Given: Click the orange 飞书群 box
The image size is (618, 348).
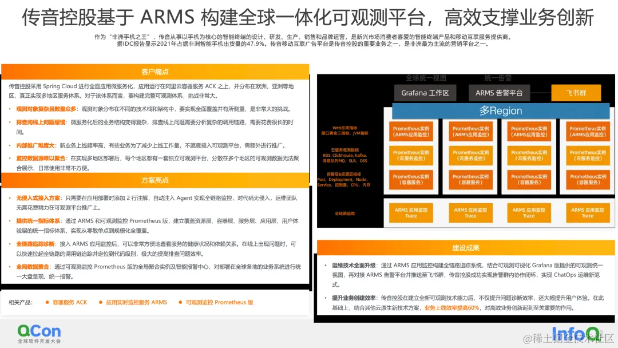Looking at the screenshot, I should click(576, 92).
